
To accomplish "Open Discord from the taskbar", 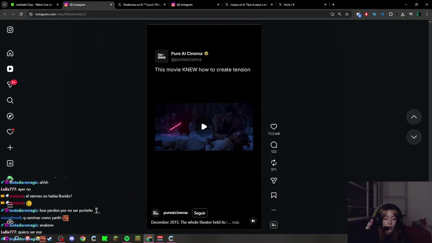I will coord(72,239).
